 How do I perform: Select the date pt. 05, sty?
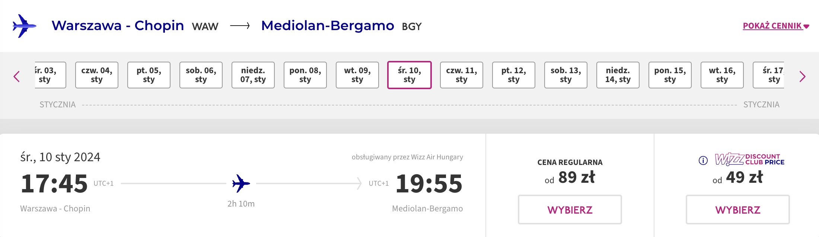tap(149, 75)
